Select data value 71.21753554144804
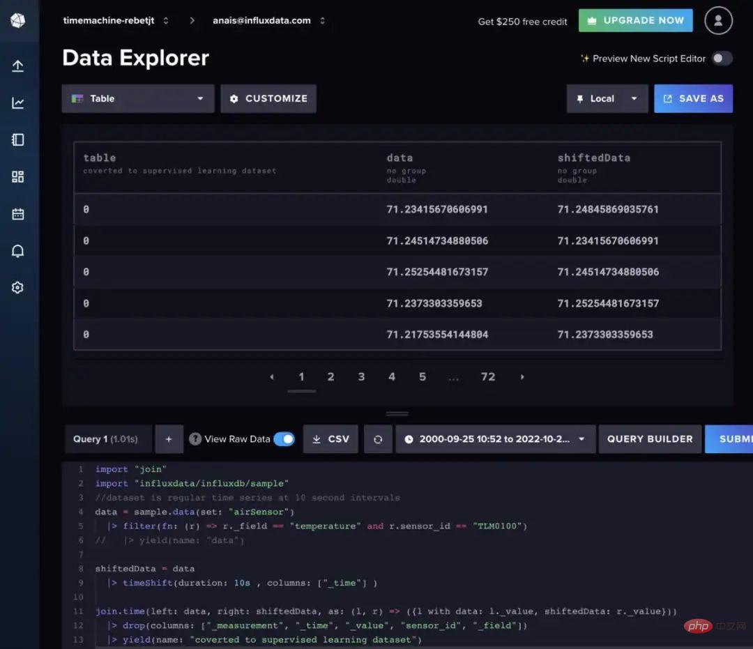This screenshot has height=649, width=753. pos(437,334)
